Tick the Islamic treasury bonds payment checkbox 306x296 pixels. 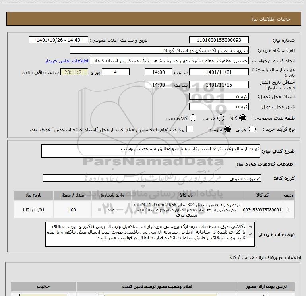(x=190, y=129)
